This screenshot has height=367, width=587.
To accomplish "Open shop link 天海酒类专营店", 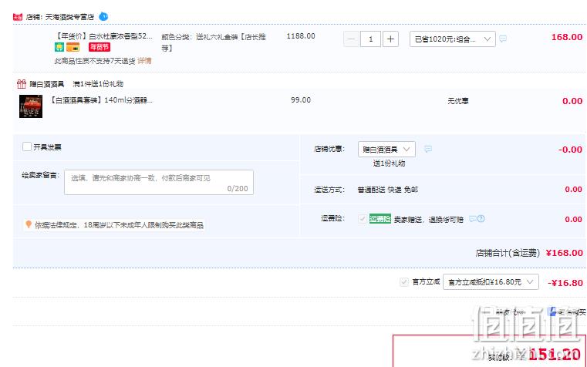I will [69, 17].
